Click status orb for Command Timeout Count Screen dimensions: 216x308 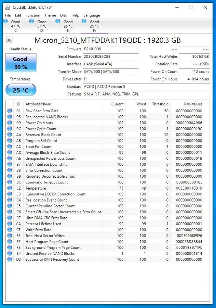coord(10,182)
